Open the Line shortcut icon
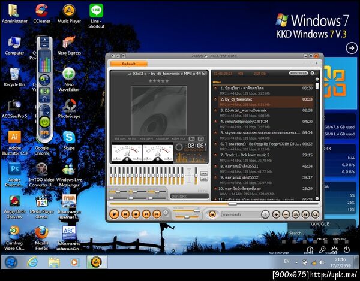 [x=96, y=16]
